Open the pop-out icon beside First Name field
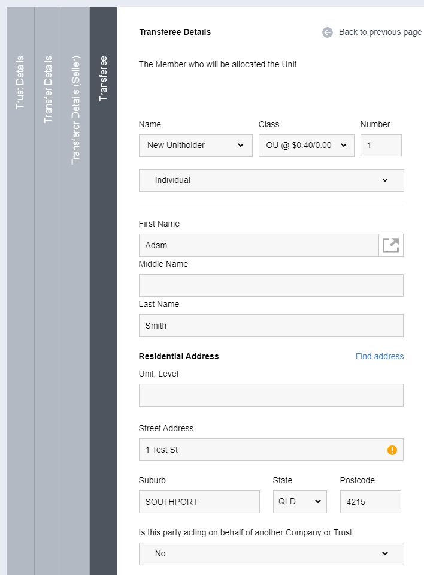 pyautogui.click(x=390, y=245)
